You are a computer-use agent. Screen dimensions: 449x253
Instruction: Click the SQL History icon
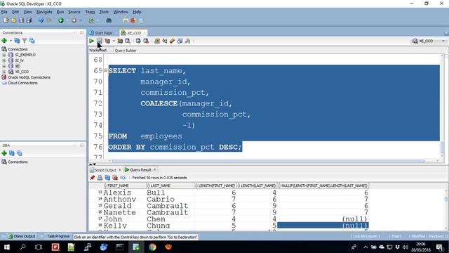tap(180, 41)
